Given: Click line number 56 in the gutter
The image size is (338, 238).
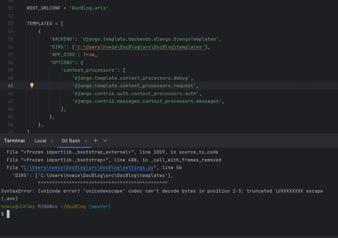Looking at the screenshot, I should (x=10, y=47).
